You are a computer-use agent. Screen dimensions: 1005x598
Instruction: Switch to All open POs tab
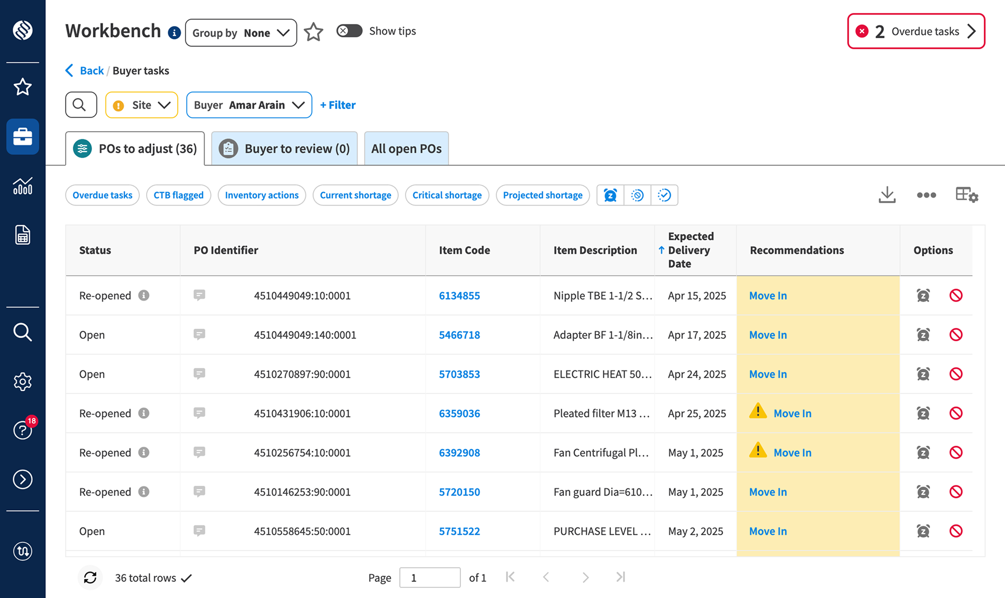click(407, 149)
